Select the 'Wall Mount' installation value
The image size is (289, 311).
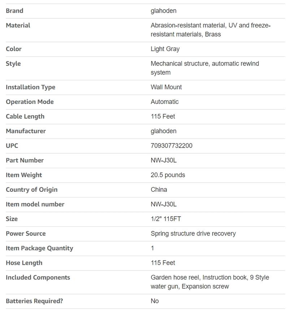click(x=166, y=87)
